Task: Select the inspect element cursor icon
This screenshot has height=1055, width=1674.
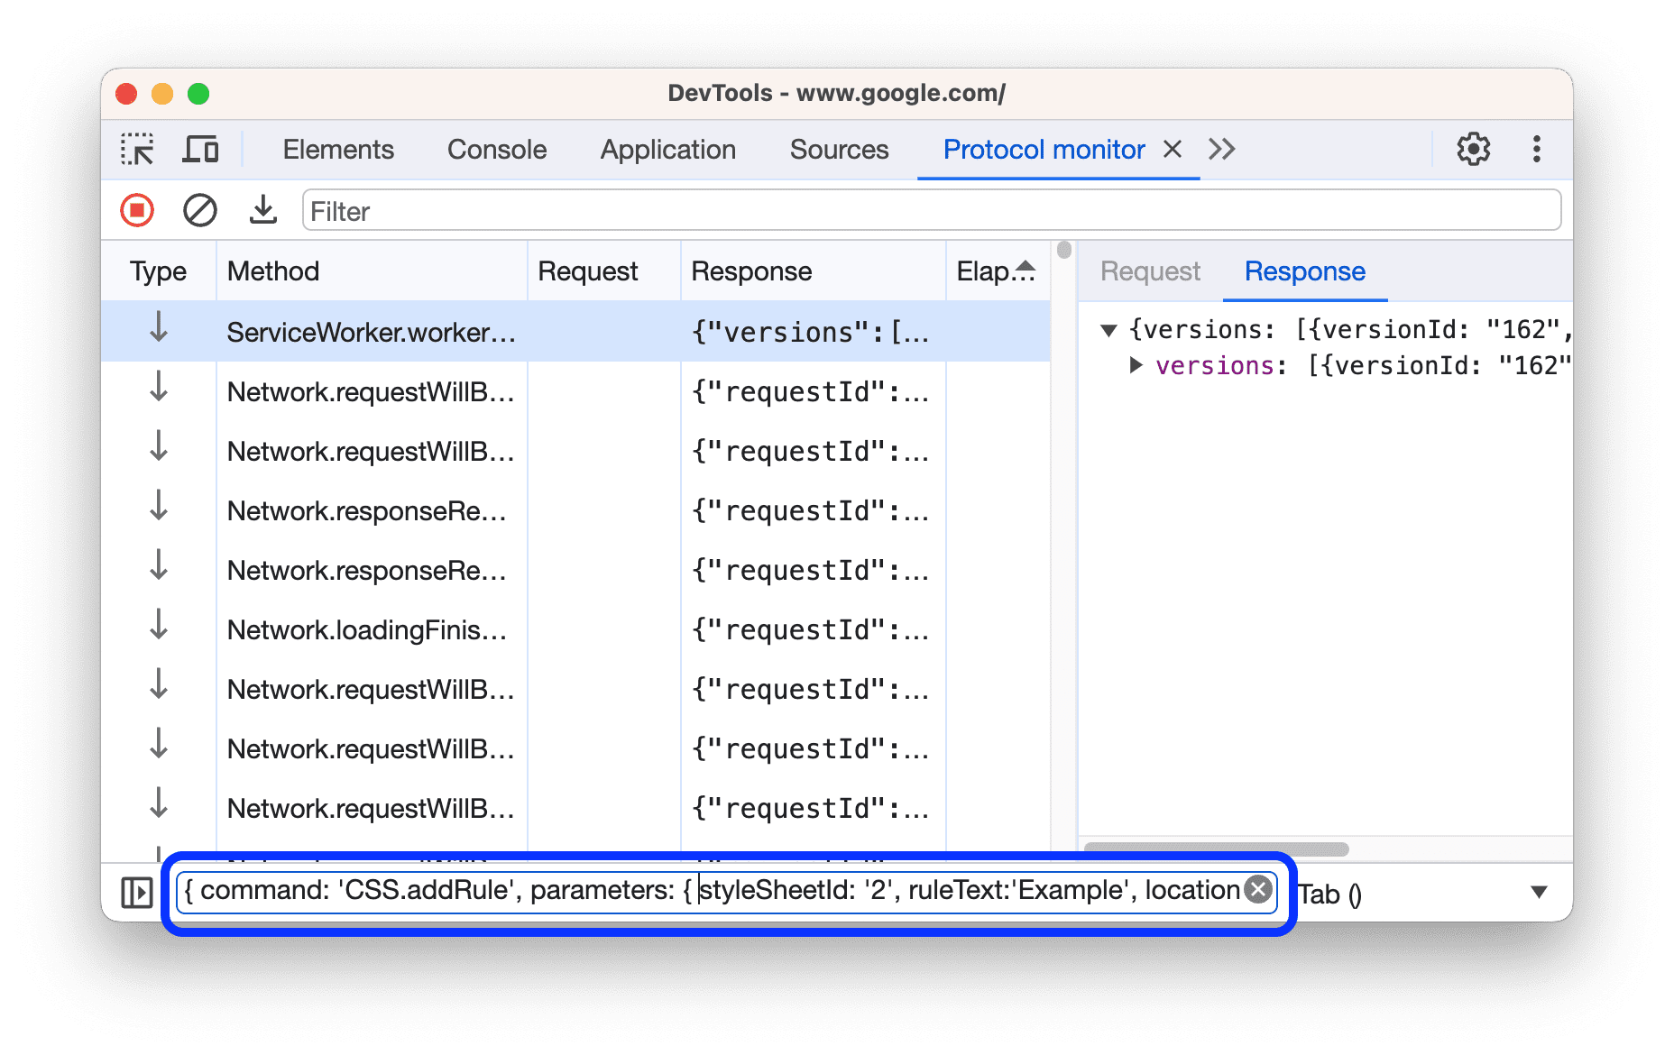Action: (x=136, y=149)
